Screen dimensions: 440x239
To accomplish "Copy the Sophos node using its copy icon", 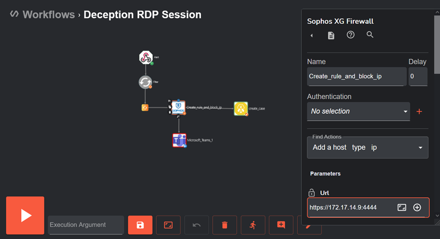I will (170, 107).
